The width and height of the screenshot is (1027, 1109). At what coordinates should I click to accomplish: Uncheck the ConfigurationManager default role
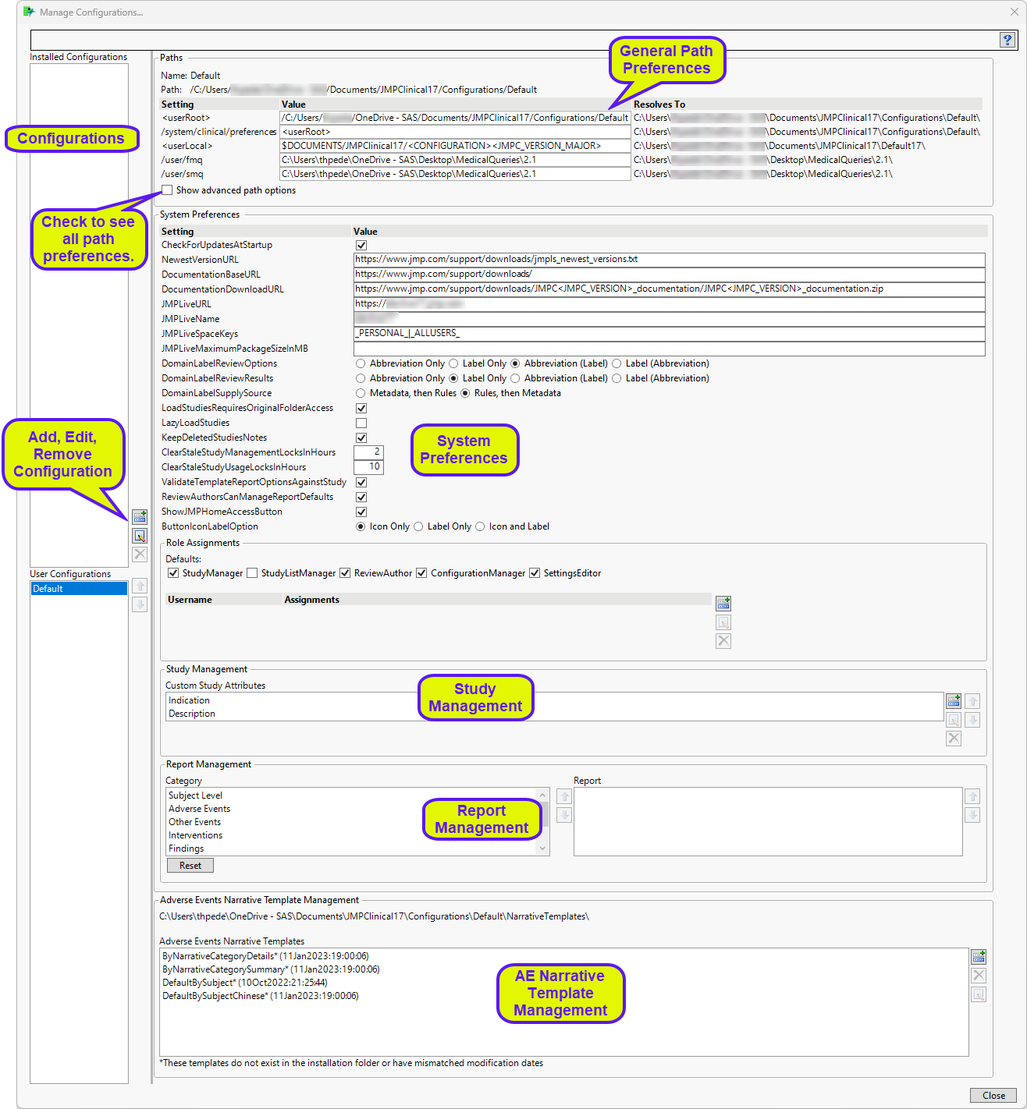(421, 573)
